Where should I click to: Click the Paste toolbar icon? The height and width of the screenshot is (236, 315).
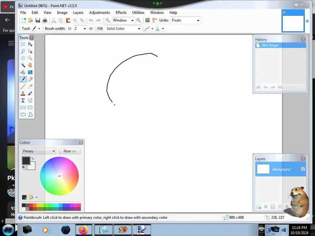pyautogui.click(x=68, y=20)
